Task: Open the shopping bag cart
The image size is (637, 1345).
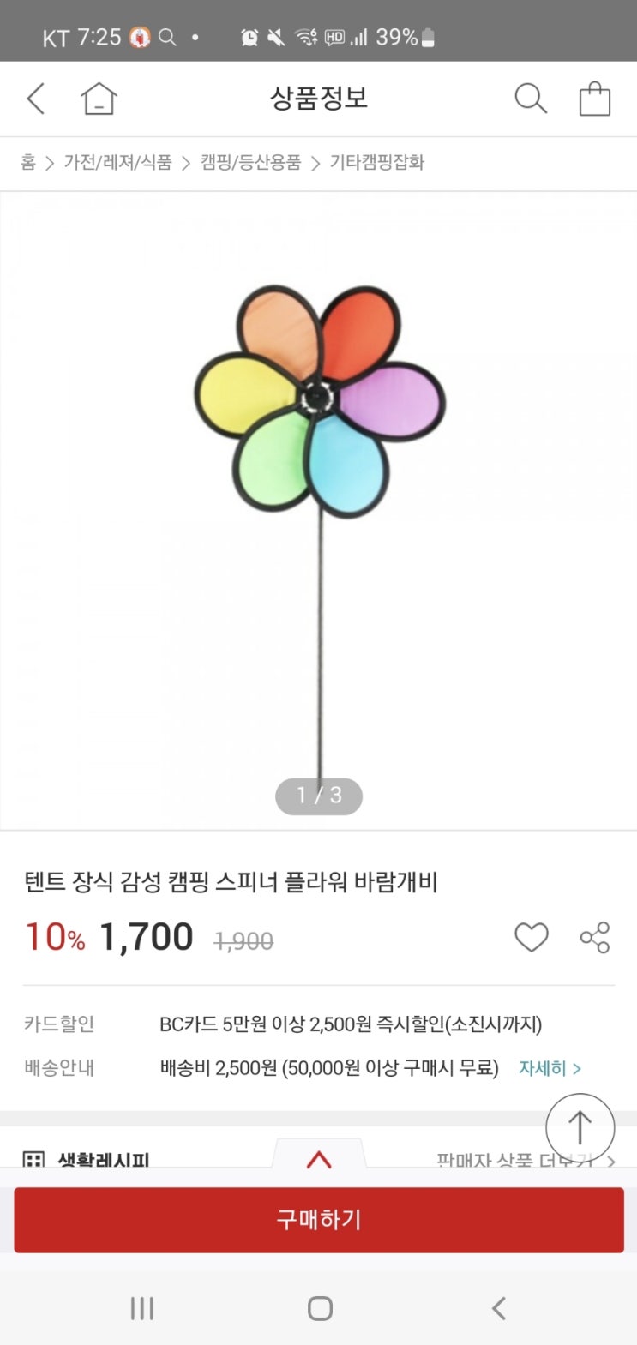Action: tap(594, 99)
